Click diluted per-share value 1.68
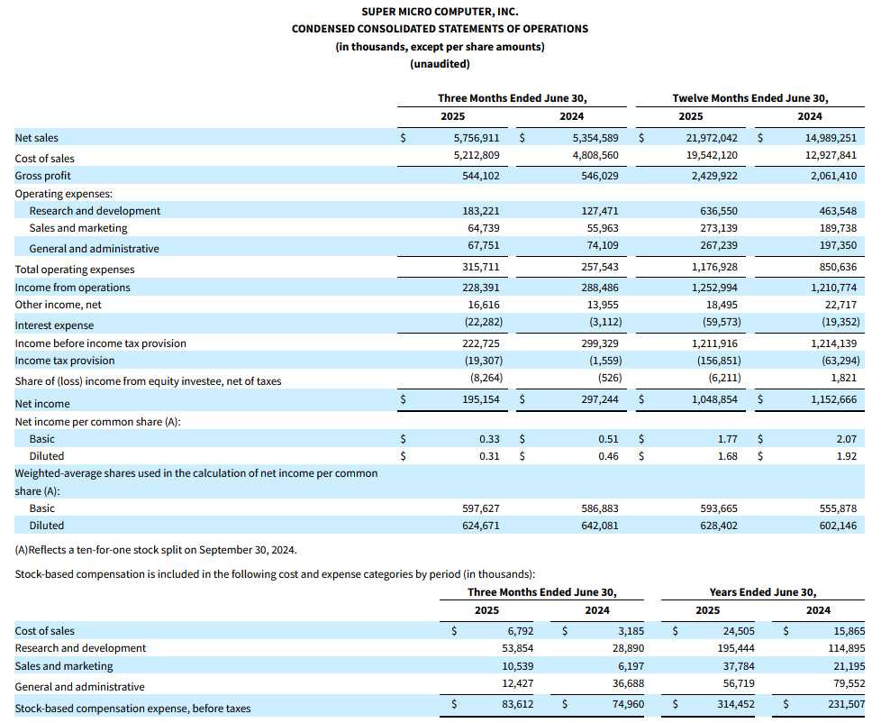This screenshot has width=881, height=723. [728, 456]
